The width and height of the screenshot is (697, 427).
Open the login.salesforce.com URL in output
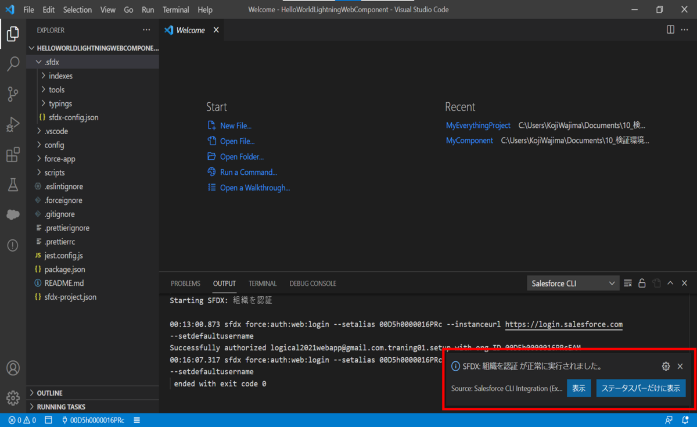pos(563,325)
